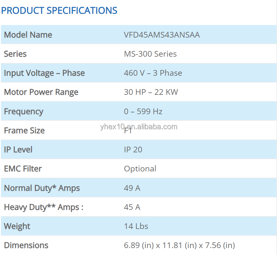Click the 45 A heavy duty value
The image size is (277, 254).
[x=132, y=207]
